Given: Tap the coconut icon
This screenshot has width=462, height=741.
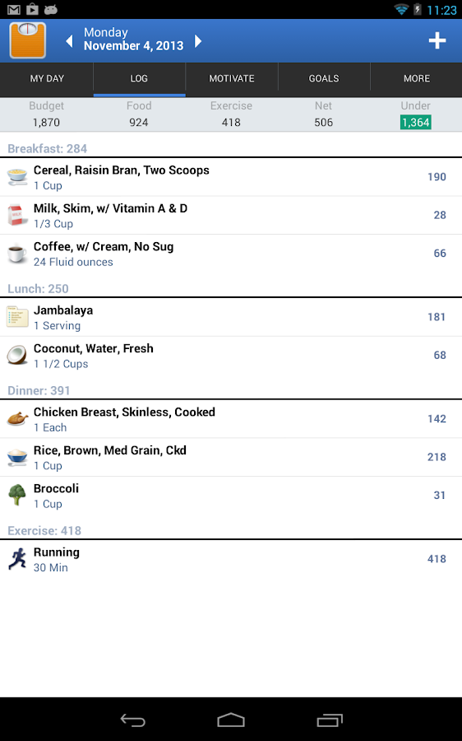Looking at the screenshot, I should (x=17, y=355).
